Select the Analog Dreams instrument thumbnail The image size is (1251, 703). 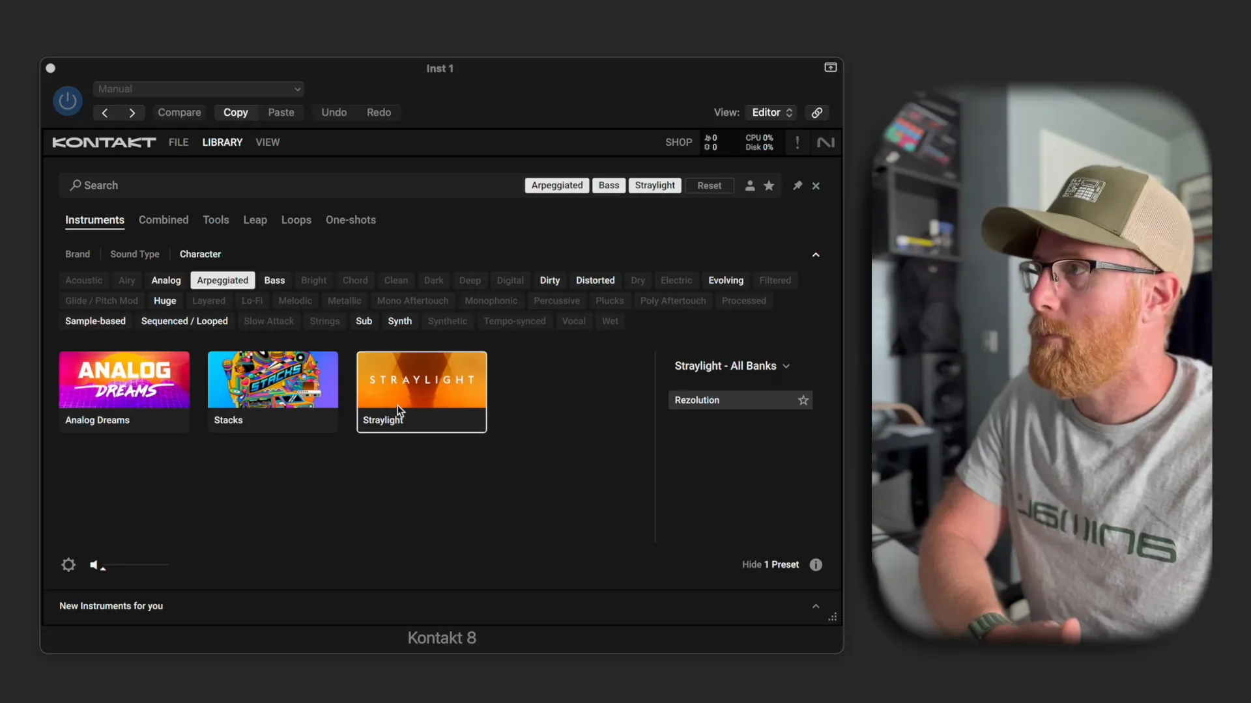pyautogui.click(x=124, y=391)
